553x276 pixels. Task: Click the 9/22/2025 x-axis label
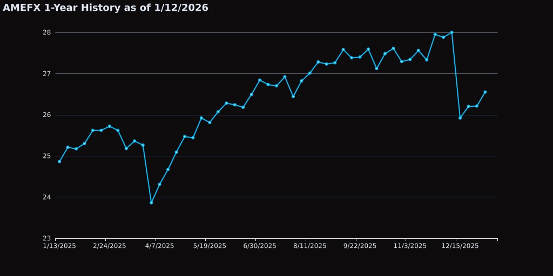click(360, 246)
